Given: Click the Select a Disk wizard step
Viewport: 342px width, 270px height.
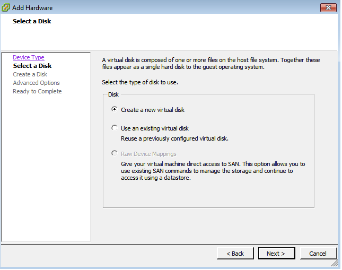Looking at the screenshot, I should 32,66.
